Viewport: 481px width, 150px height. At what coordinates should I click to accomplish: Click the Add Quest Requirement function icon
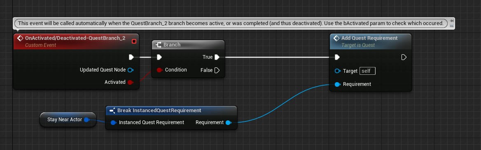point(336,38)
